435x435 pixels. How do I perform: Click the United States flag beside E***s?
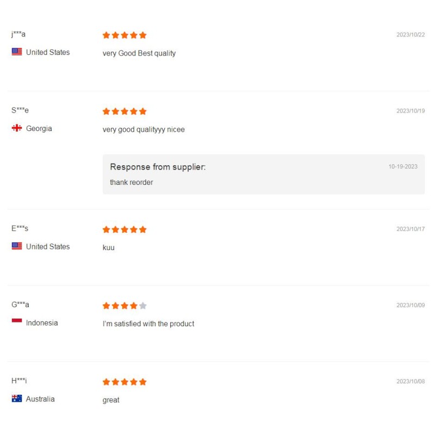17,246
